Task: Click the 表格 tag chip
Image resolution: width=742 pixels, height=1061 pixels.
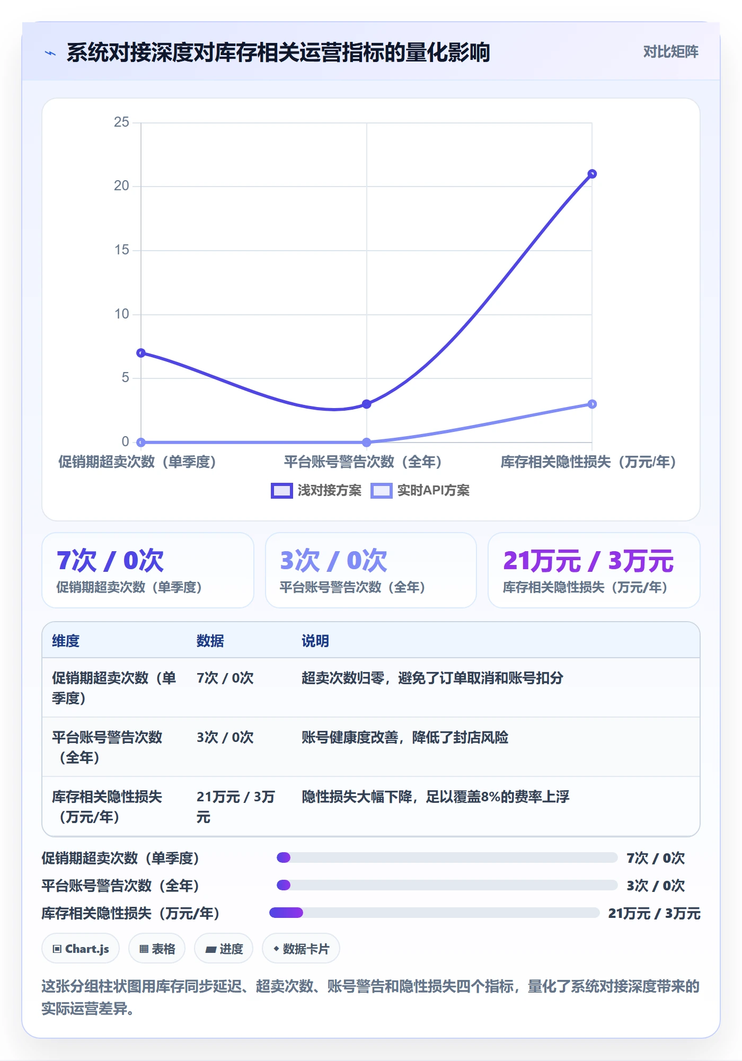Action: click(157, 949)
